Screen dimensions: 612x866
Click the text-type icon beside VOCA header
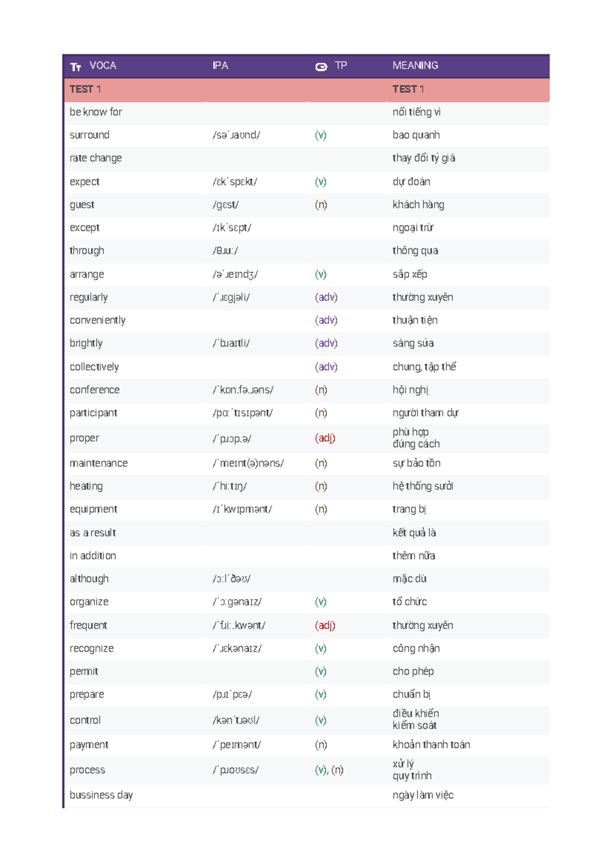click(75, 67)
